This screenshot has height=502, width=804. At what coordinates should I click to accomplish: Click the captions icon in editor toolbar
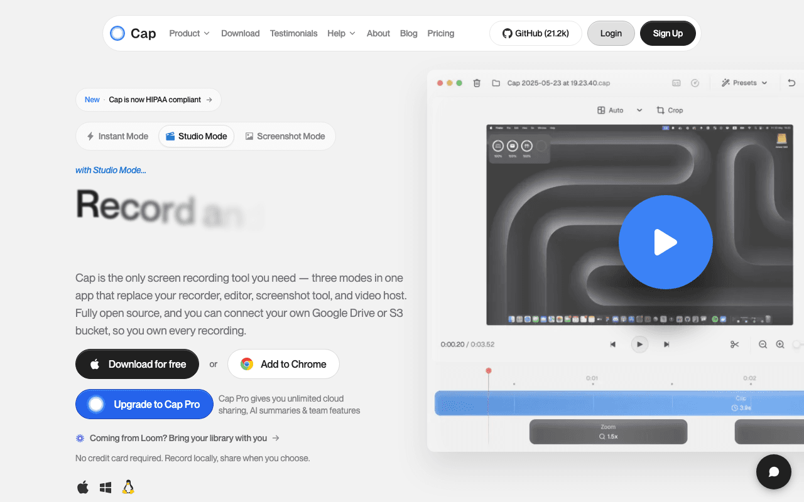pos(676,83)
